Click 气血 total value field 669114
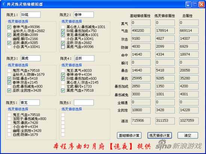Image resolution: width=206 pixels, height=154 pixels. [x=189, y=31]
